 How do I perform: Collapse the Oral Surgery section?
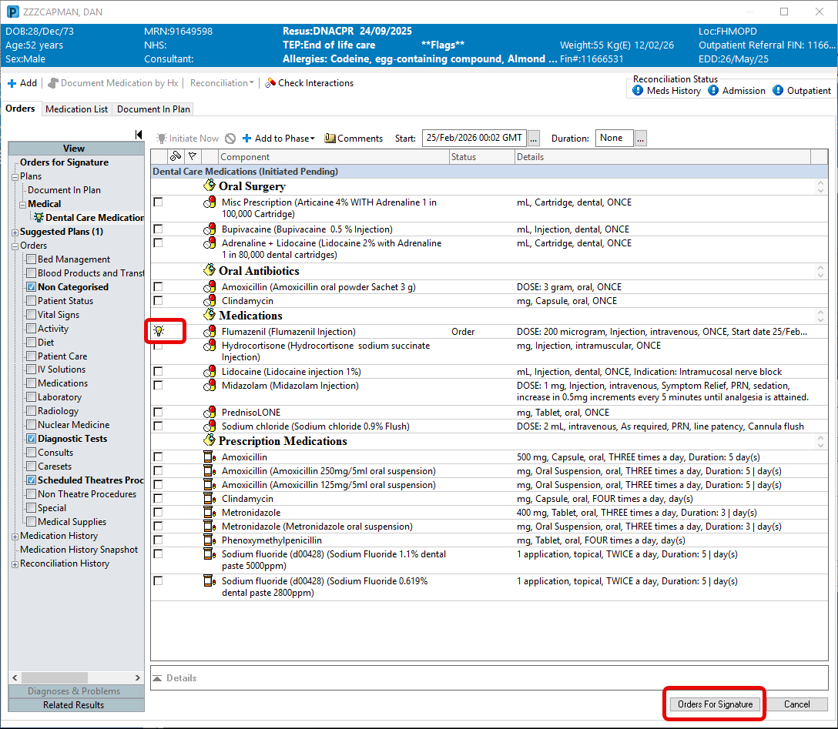tap(820, 186)
